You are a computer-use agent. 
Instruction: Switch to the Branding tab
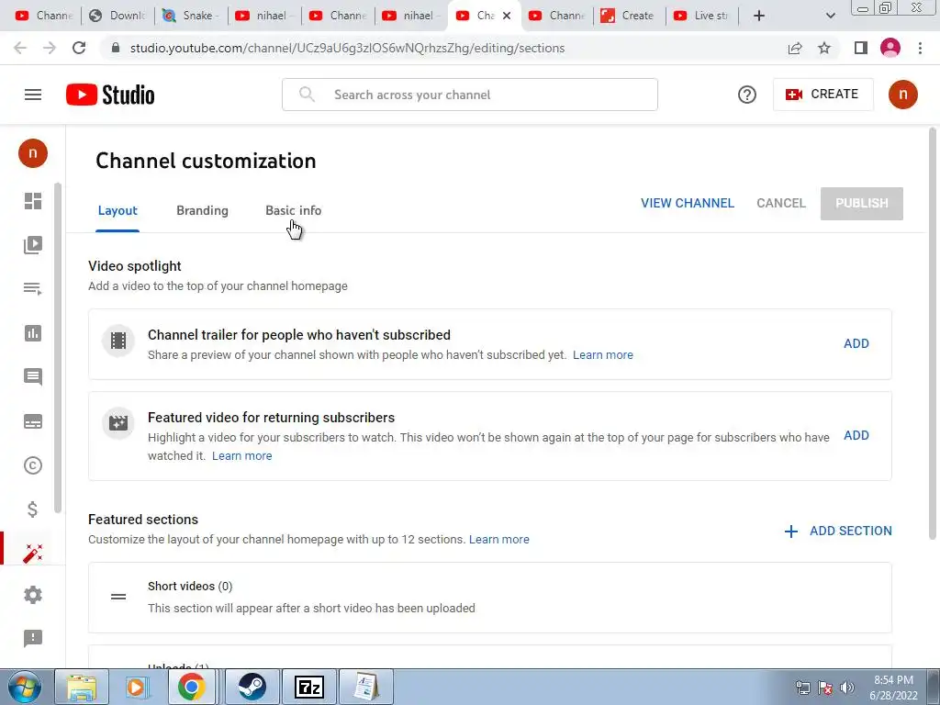[202, 210]
